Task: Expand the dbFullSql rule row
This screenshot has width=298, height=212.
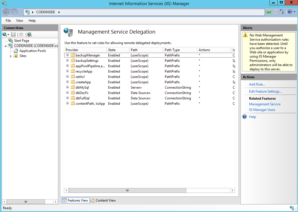Action: click(x=67, y=98)
